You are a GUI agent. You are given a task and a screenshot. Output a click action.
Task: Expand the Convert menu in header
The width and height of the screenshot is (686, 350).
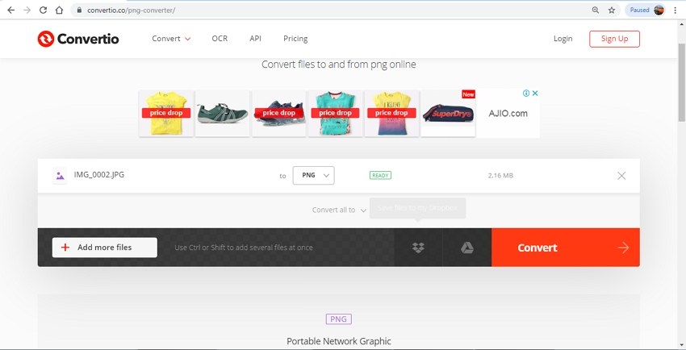click(171, 39)
